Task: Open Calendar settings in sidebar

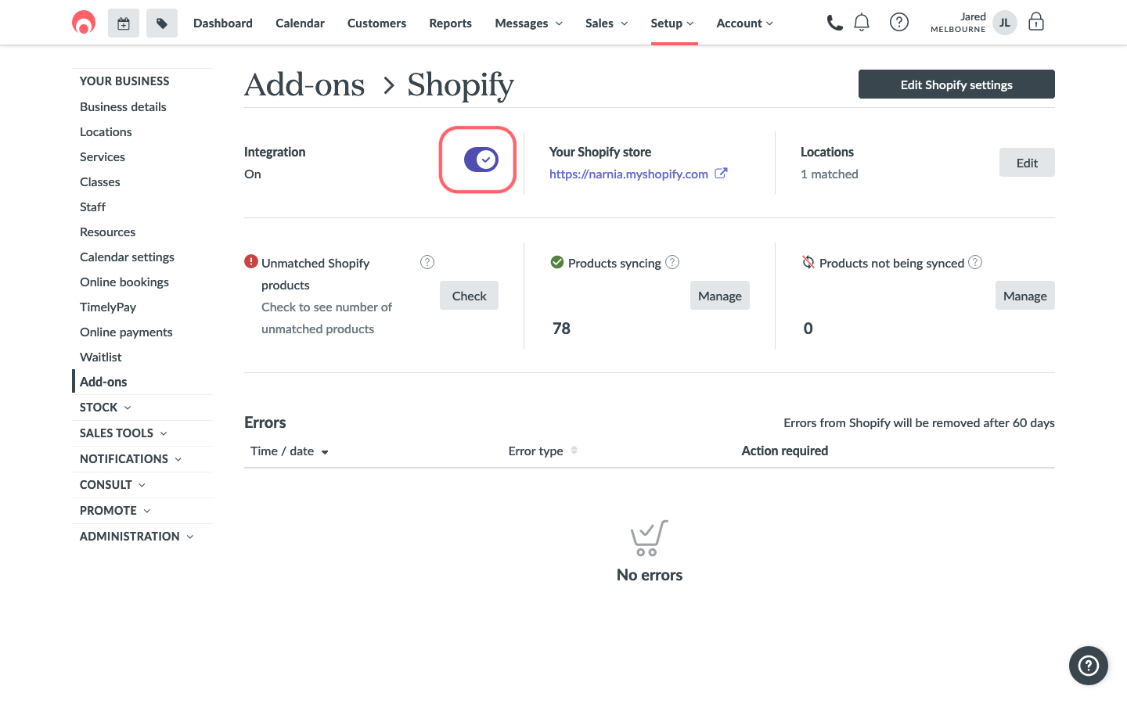Action: point(127,257)
